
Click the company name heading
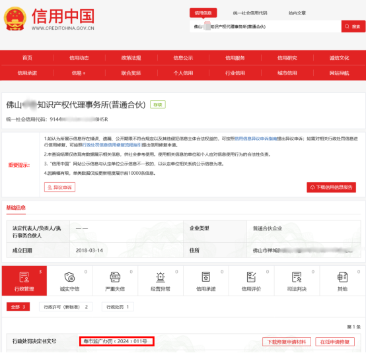(x=75, y=105)
